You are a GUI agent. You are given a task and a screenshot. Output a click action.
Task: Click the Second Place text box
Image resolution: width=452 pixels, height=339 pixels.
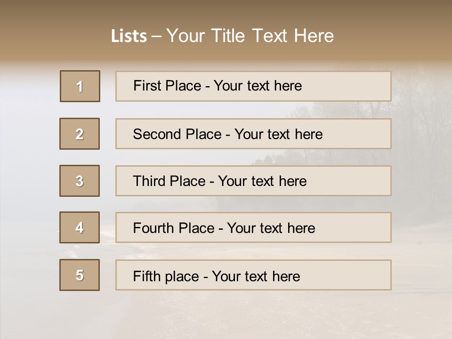[253, 134]
